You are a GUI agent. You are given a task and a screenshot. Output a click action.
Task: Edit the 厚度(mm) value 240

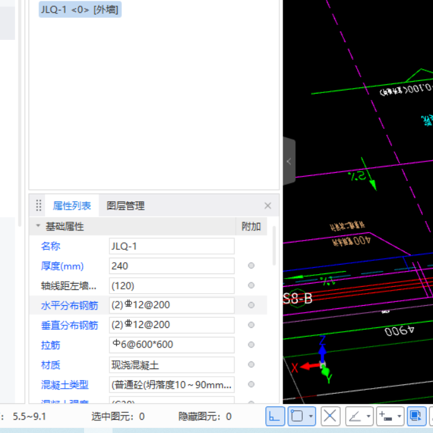coord(171,266)
